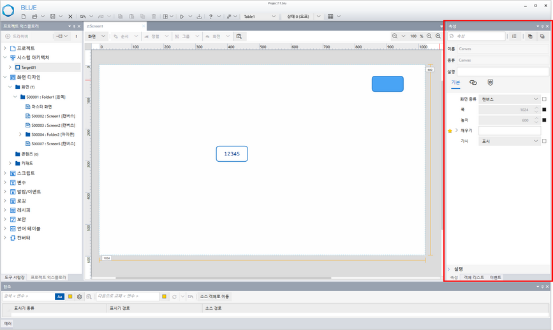The width and height of the screenshot is (553, 330).
Task: Open the link tab icon in properties
Action: coord(473,83)
